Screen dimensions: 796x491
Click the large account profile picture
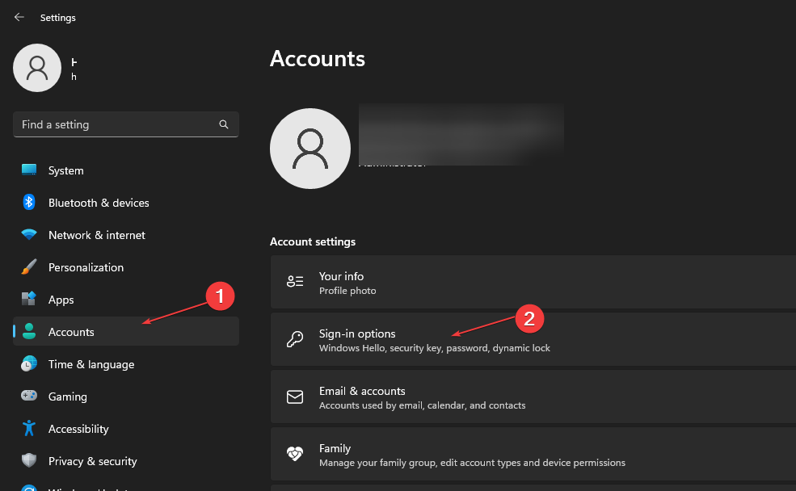tap(310, 149)
